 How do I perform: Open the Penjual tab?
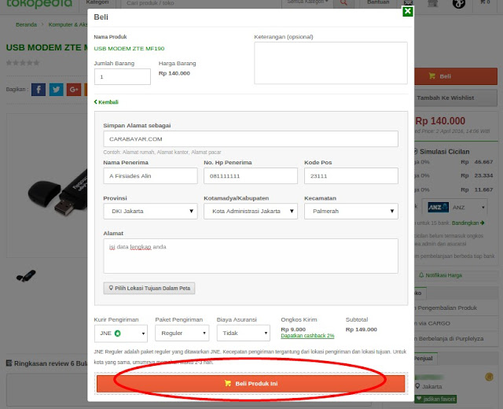click(x=424, y=359)
